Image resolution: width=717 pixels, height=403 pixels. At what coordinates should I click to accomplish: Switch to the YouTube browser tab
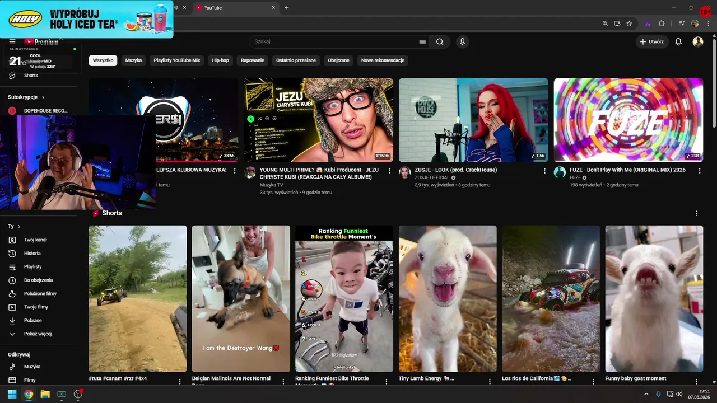[x=235, y=7]
